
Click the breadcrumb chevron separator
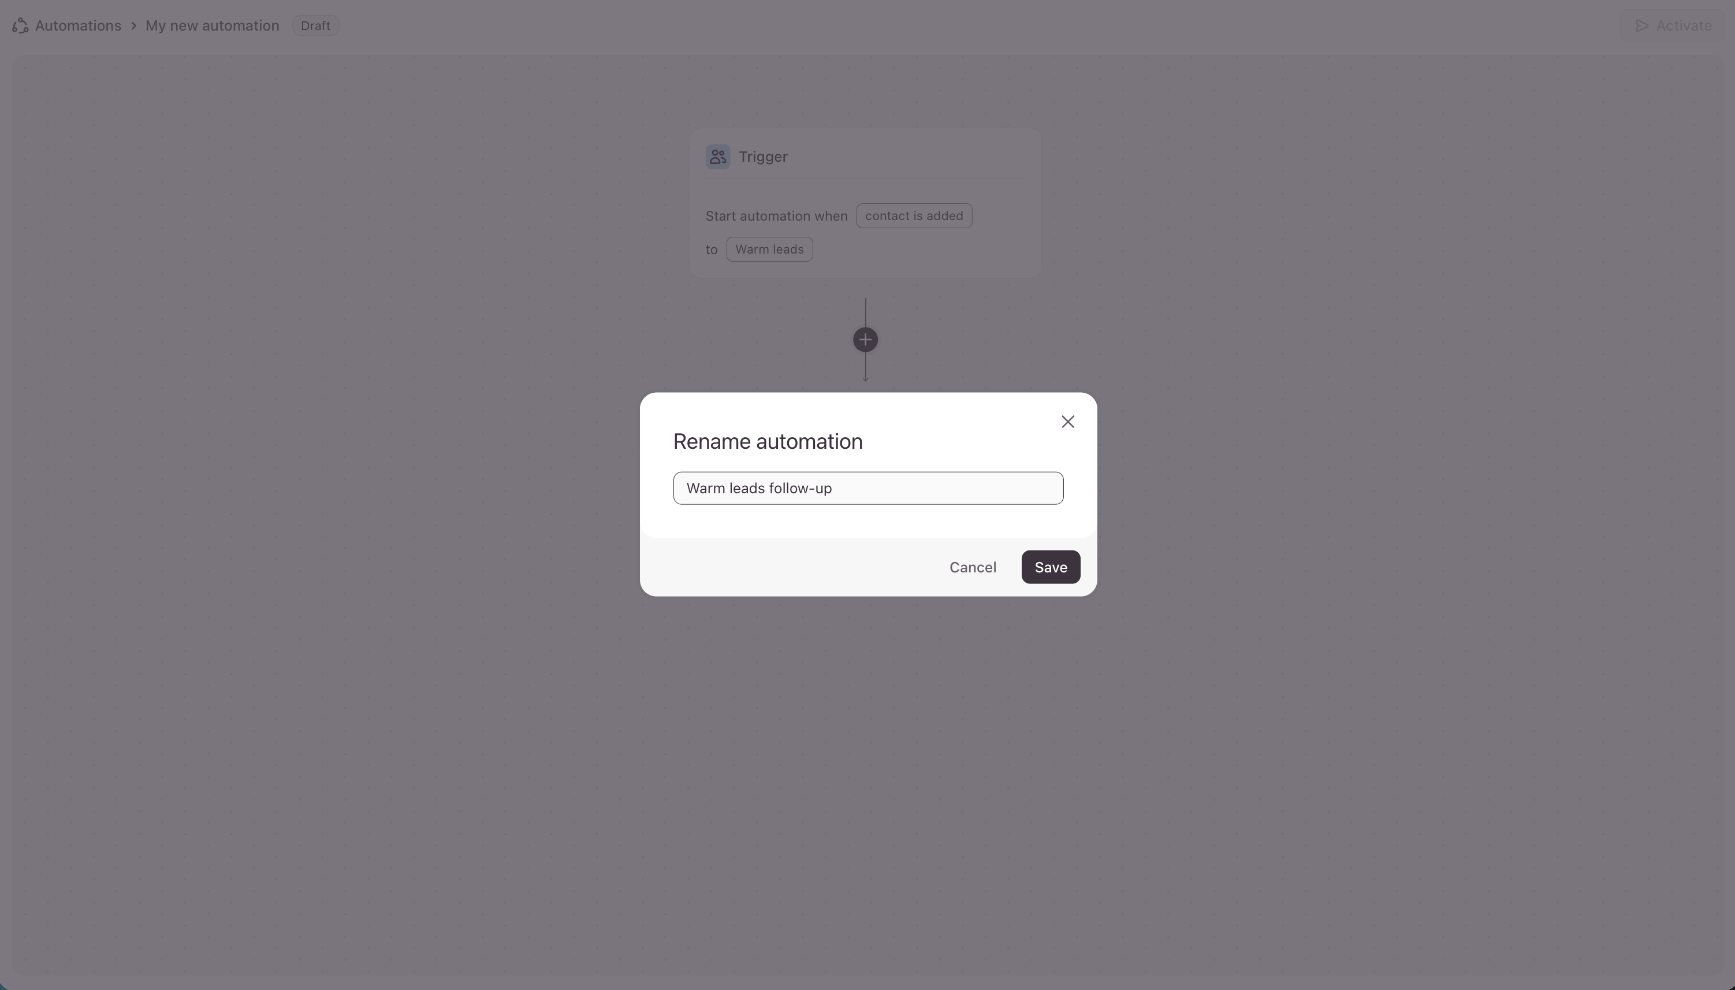tap(134, 26)
